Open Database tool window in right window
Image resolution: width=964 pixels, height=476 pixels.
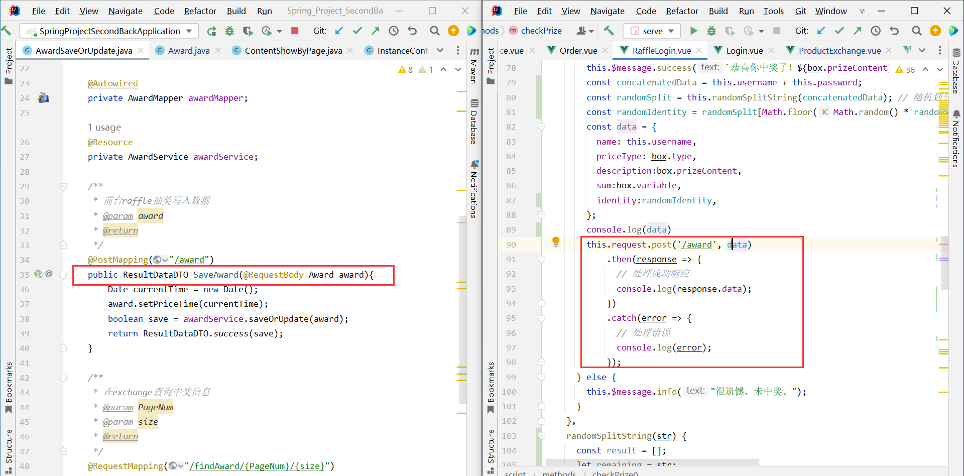click(x=956, y=71)
